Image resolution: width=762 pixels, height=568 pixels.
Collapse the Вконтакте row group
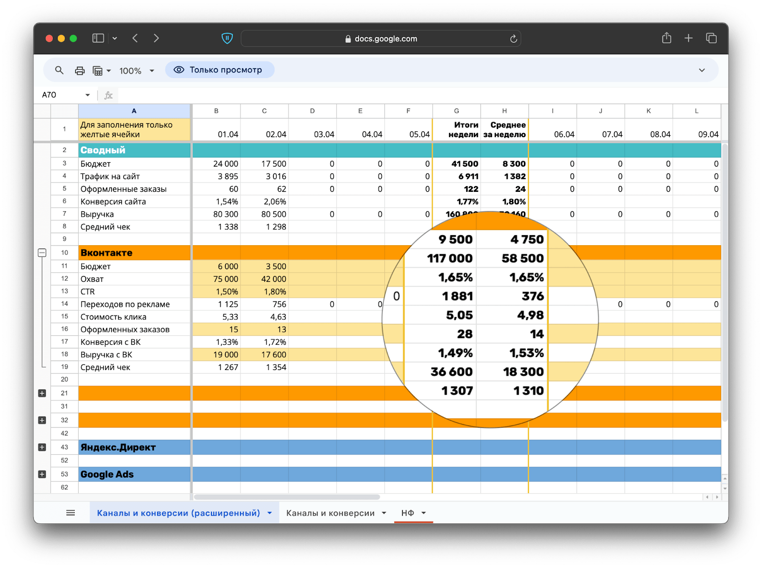[x=42, y=253]
